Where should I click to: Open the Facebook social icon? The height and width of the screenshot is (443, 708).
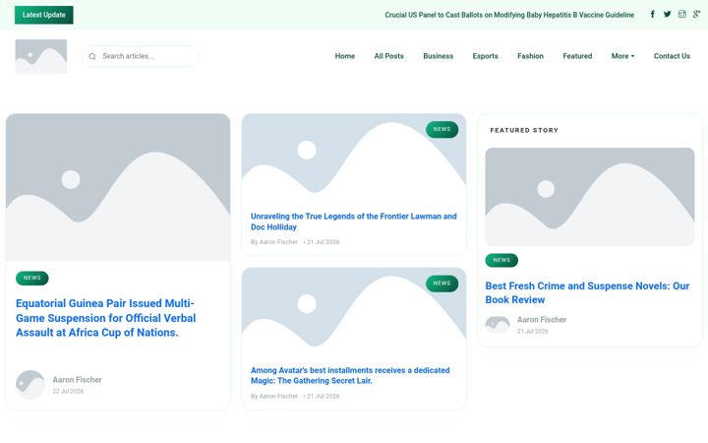(653, 14)
